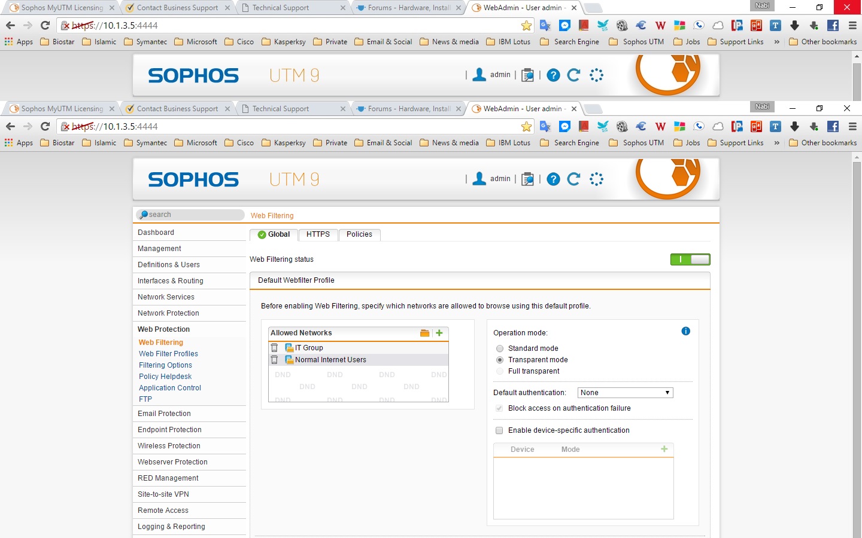This screenshot has width=862, height=538.
Task: Select Standard mode operation
Action: pyautogui.click(x=500, y=349)
